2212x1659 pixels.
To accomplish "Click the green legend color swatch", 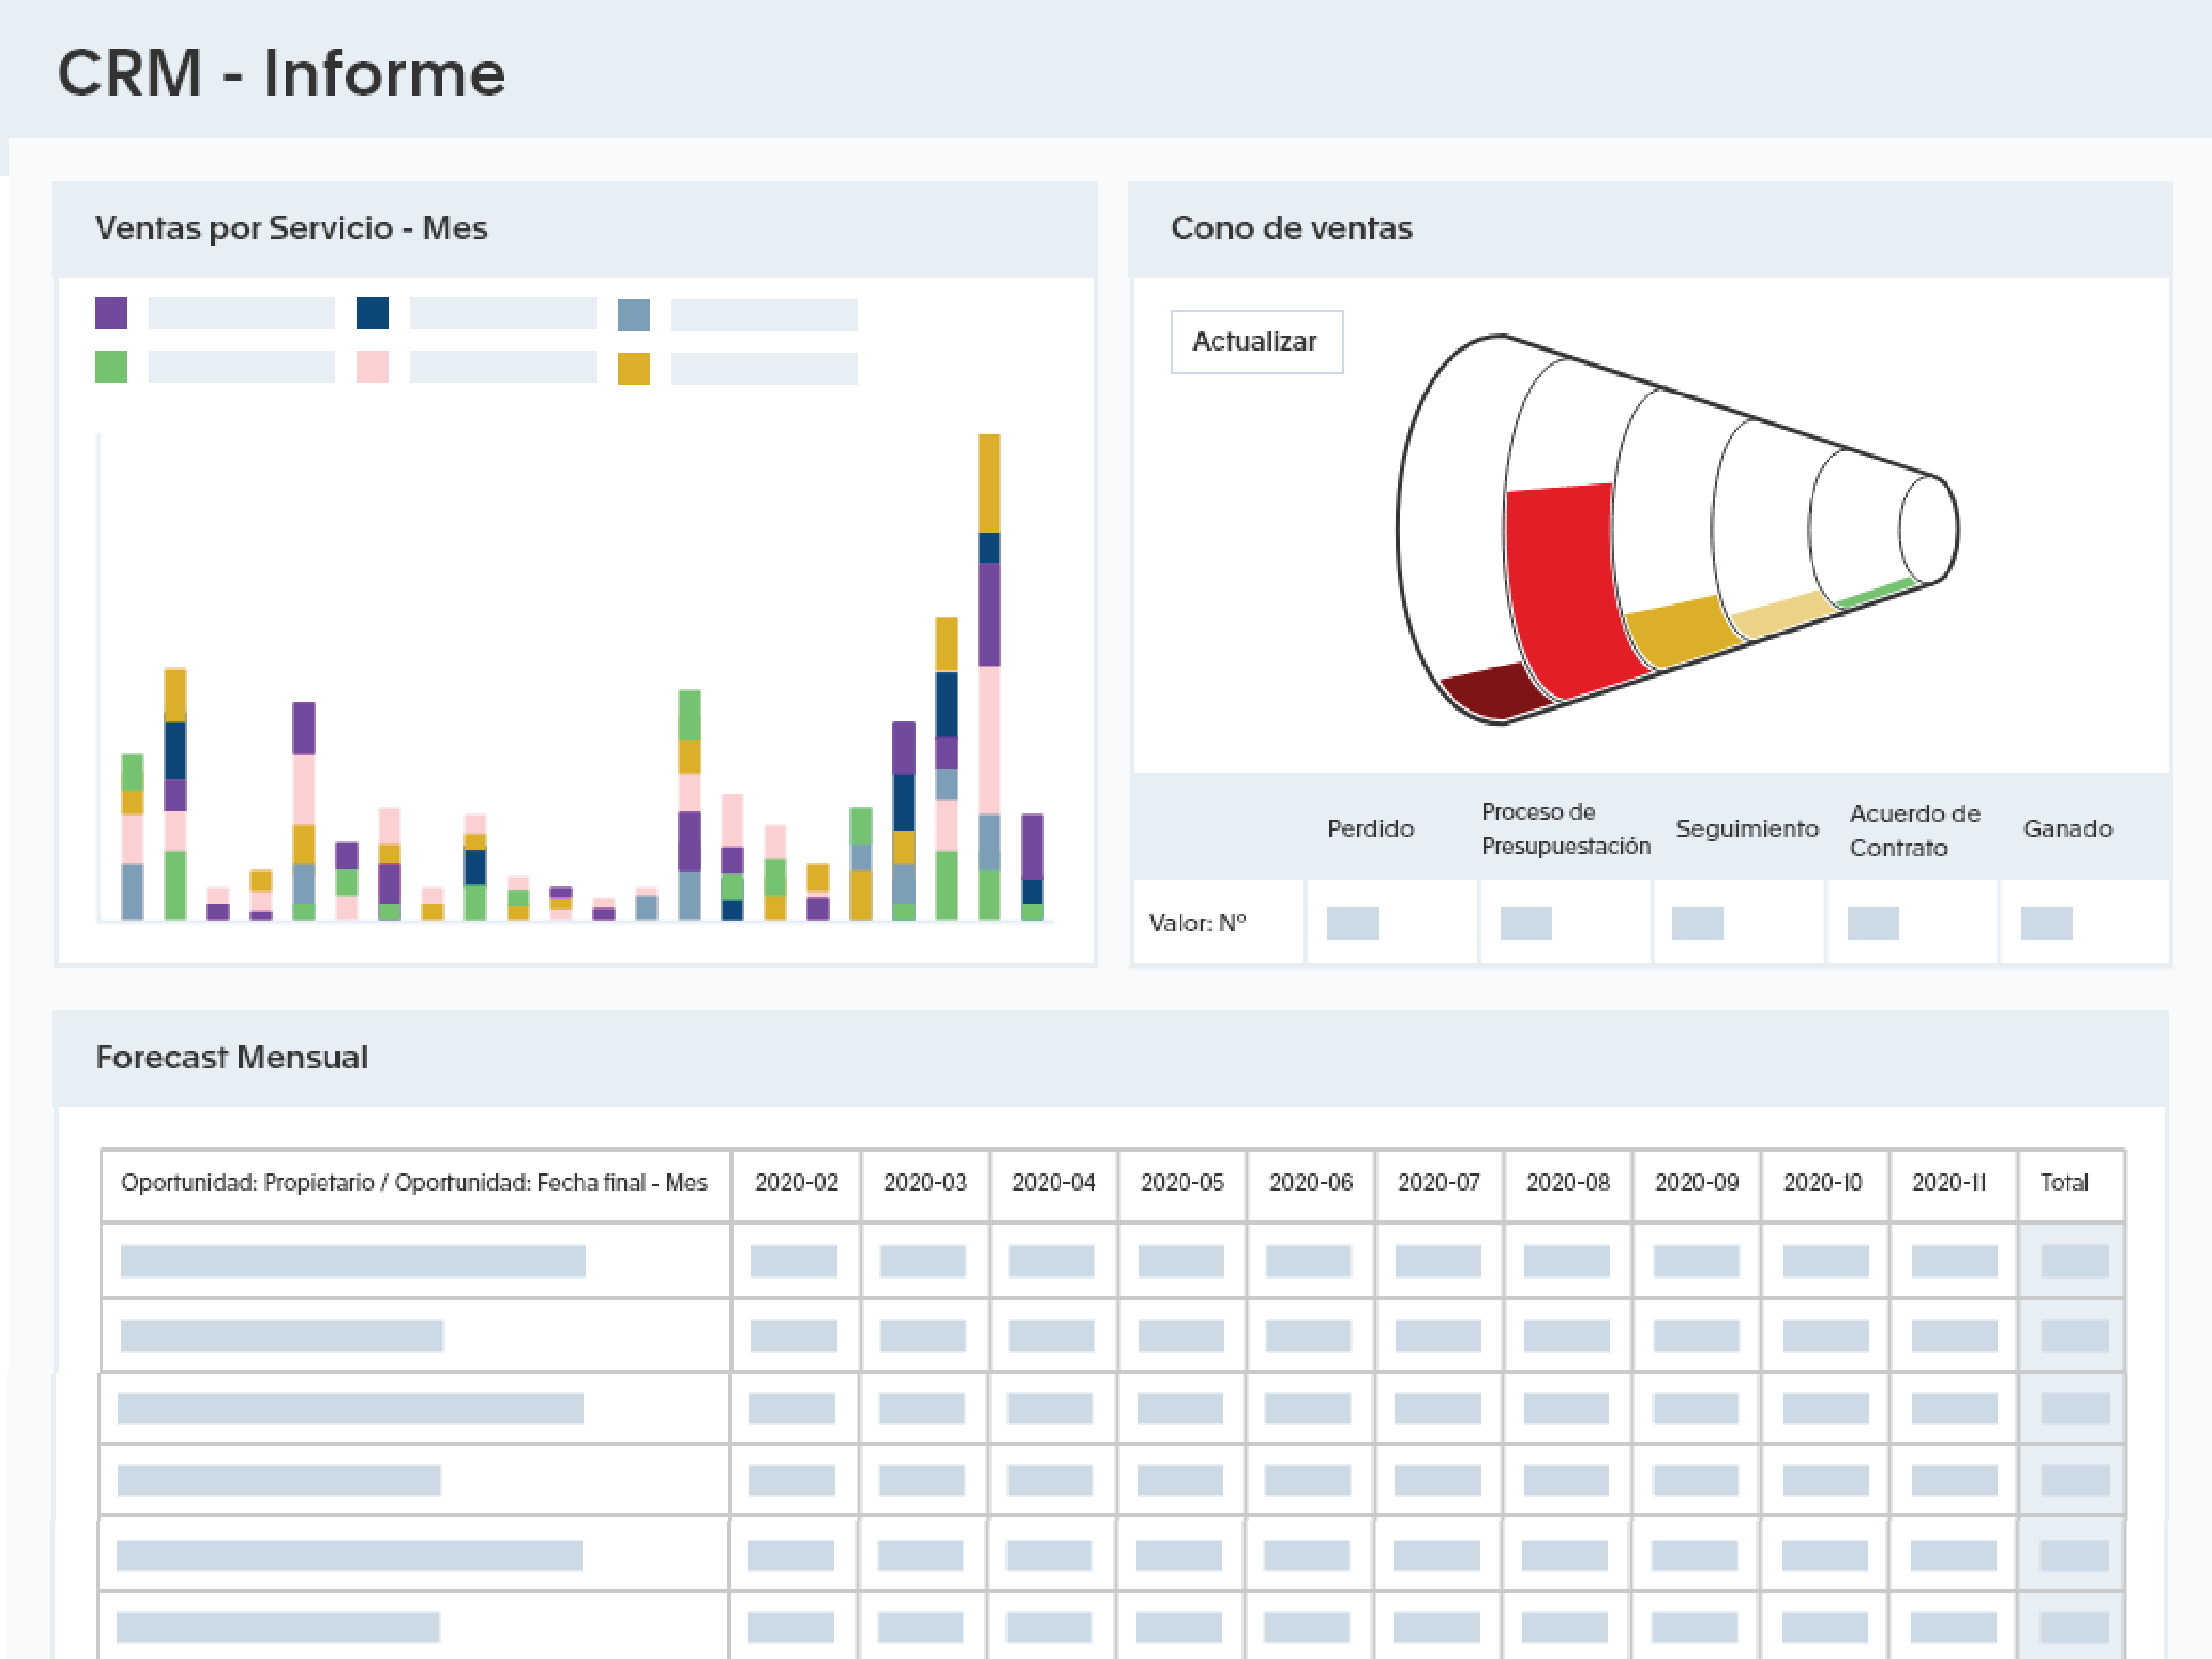I will click(111, 366).
